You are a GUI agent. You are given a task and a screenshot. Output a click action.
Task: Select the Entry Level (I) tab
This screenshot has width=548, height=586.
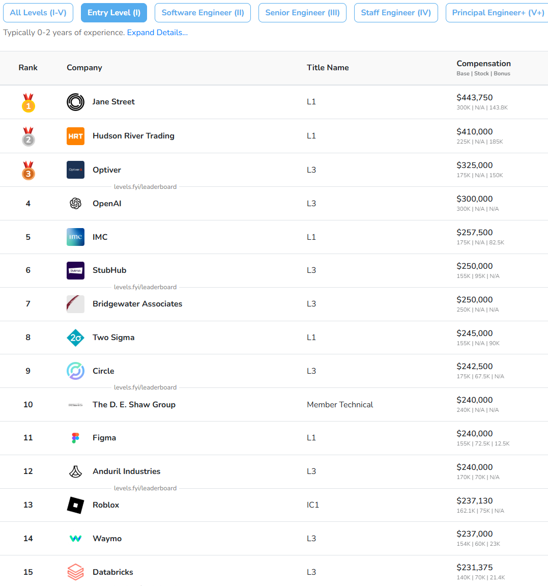[114, 13]
